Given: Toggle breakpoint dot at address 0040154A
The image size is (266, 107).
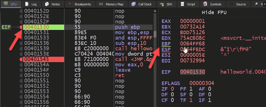Looking at the screenshot, I should click(x=21, y=65).
